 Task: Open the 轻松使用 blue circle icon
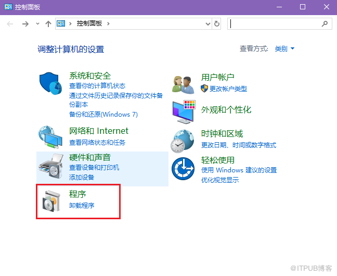click(183, 169)
